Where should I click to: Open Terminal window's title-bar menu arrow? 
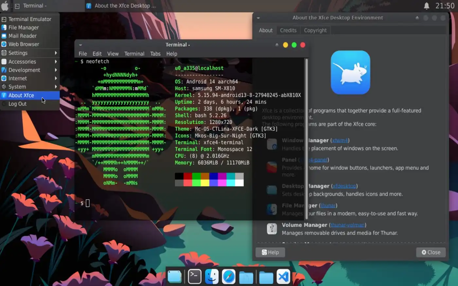pos(80,45)
